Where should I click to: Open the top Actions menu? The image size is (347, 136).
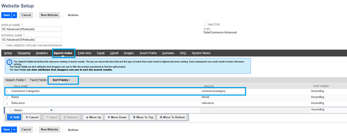click(73, 15)
